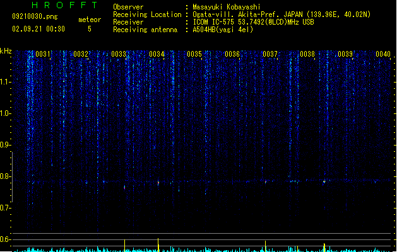Click the yellow level spike below 0037
The width and height of the screenshot is (397, 252).
click(265, 246)
